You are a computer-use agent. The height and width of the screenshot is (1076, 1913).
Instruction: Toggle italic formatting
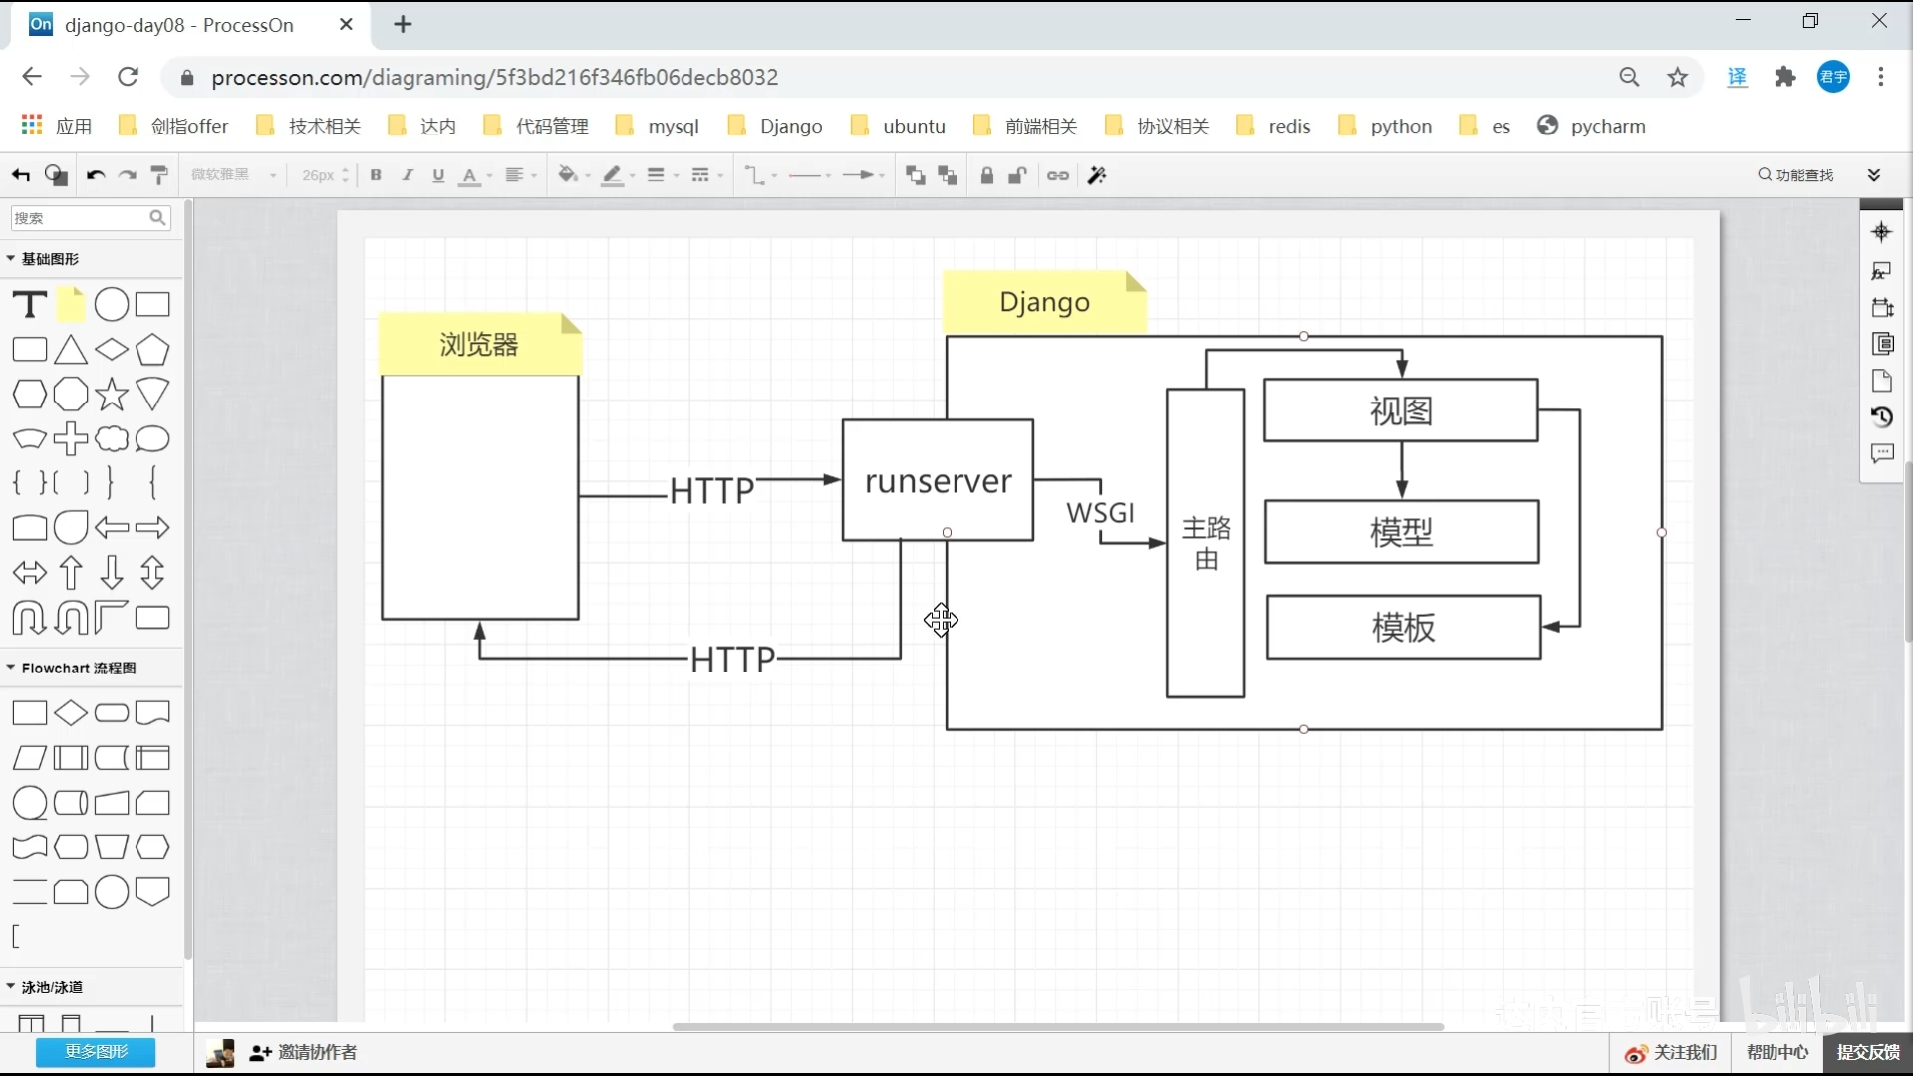[x=407, y=175]
